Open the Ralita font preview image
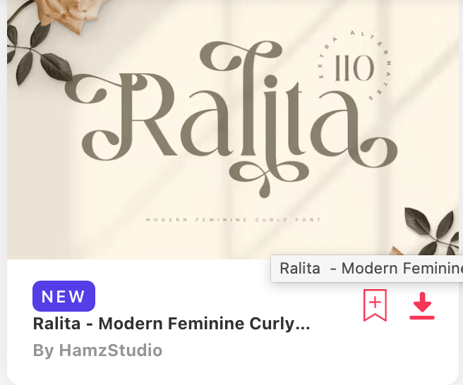This screenshot has width=463, height=385. (233, 130)
